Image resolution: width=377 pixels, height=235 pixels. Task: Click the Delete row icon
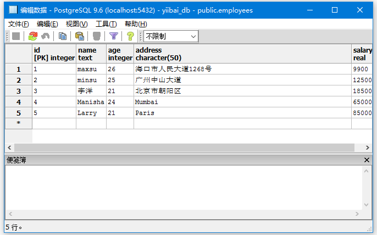[97, 36]
